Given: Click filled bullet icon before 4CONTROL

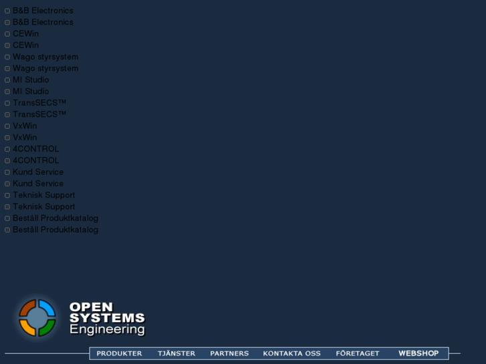Looking at the screenshot, I should click(x=7, y=161).
